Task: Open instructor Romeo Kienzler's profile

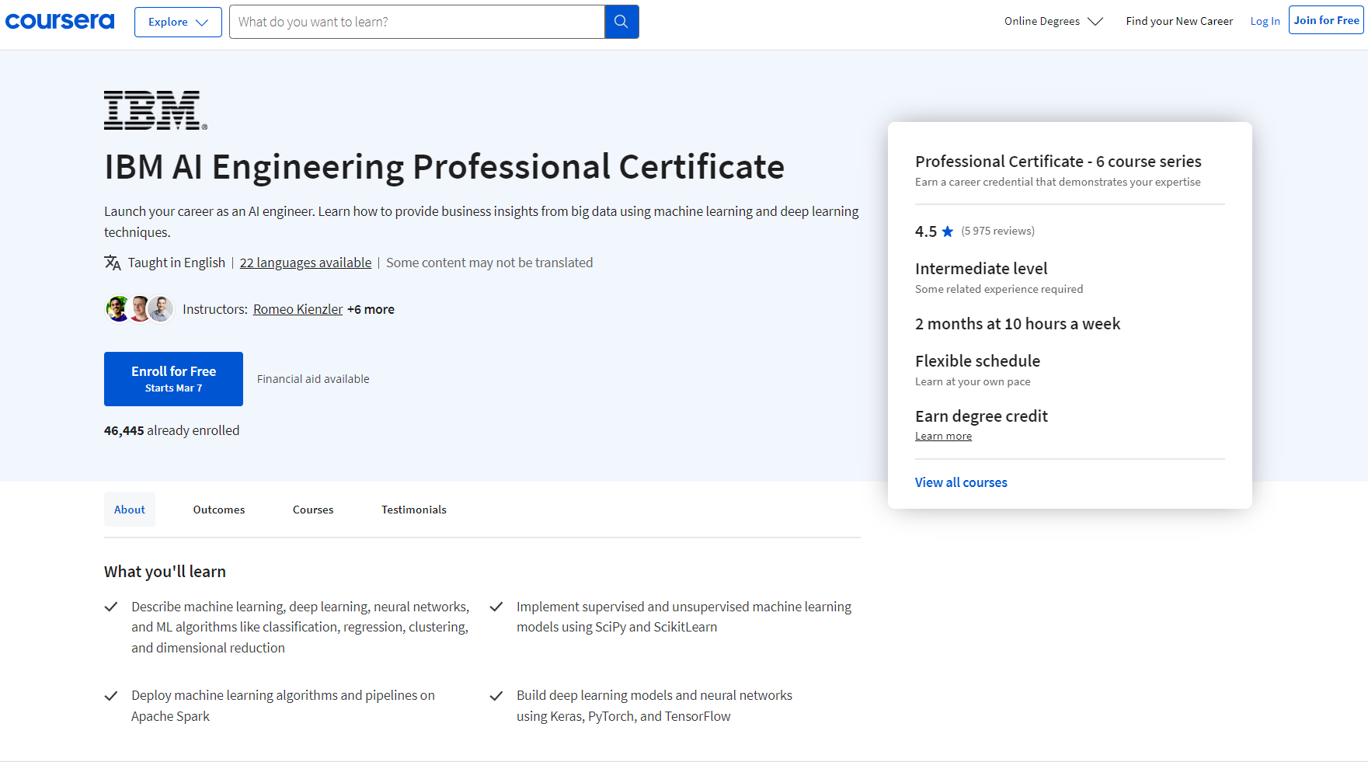Action: [x=298, y=309]
